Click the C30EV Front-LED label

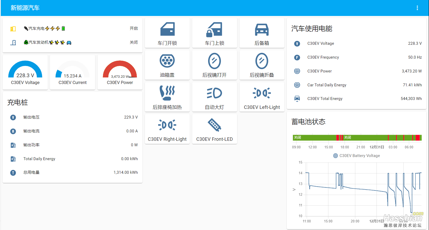(214, 139)
